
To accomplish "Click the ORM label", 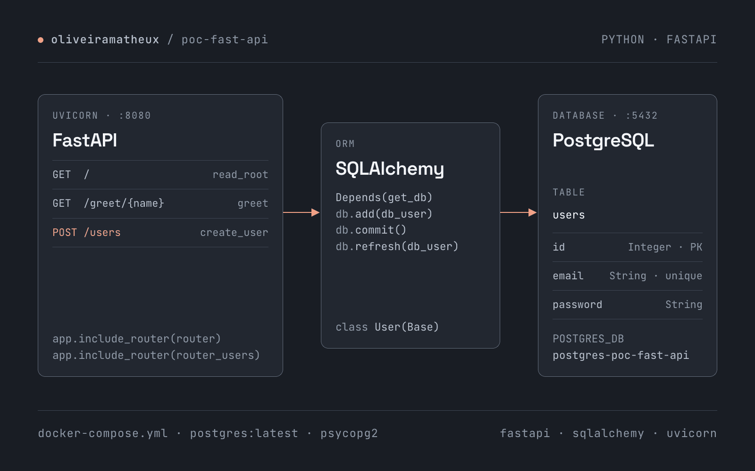I will pyautogui.click(x=345, y=144).
